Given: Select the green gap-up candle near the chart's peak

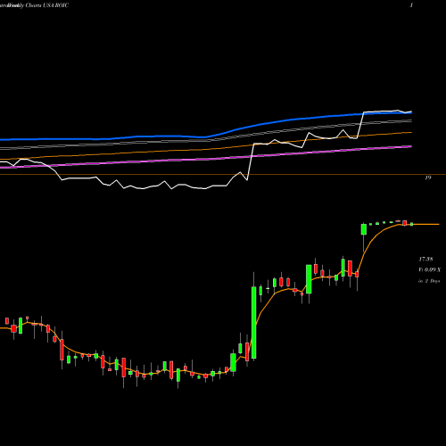Looking at the screenshot, I should tap(364, 229).
